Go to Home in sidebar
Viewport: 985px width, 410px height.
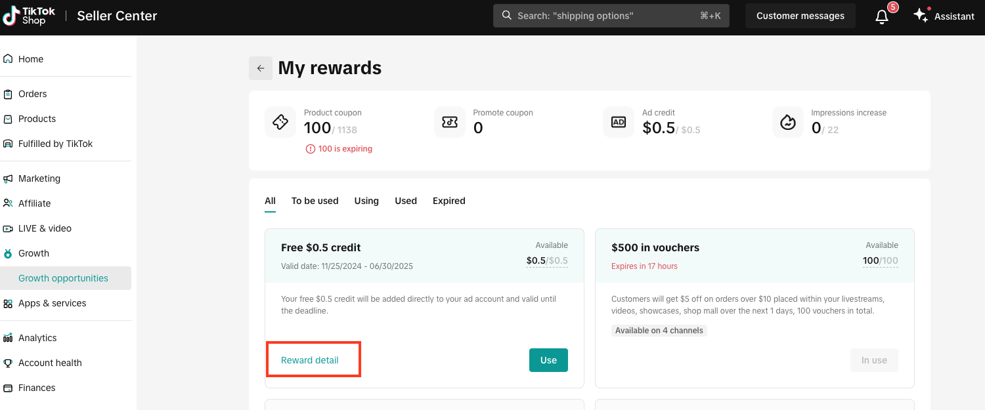click(30, 59)
